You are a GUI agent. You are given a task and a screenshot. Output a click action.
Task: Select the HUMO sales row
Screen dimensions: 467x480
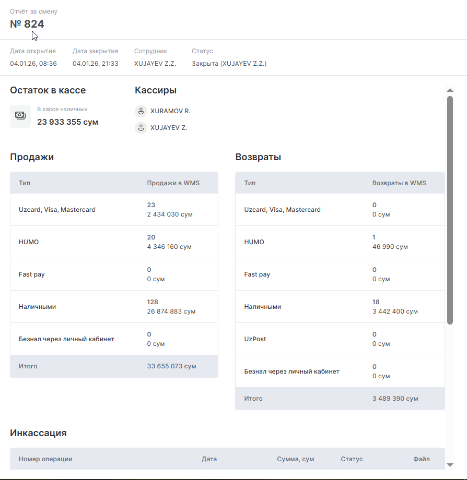click(x=114, y=242)
